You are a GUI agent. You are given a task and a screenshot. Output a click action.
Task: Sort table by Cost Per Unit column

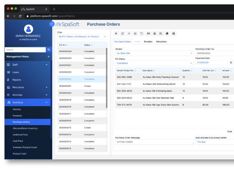tap(215, 71)
